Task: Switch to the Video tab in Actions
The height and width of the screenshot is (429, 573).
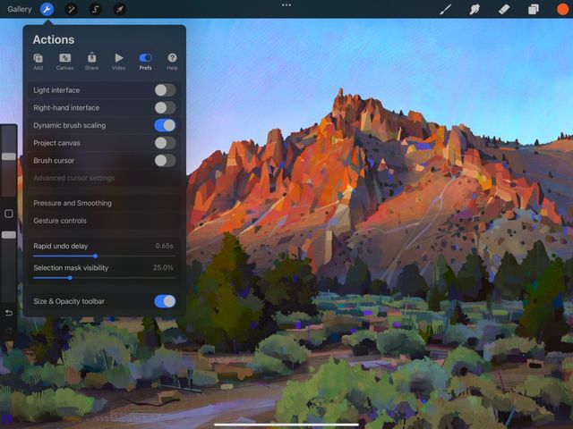Action: coord(118,62)
